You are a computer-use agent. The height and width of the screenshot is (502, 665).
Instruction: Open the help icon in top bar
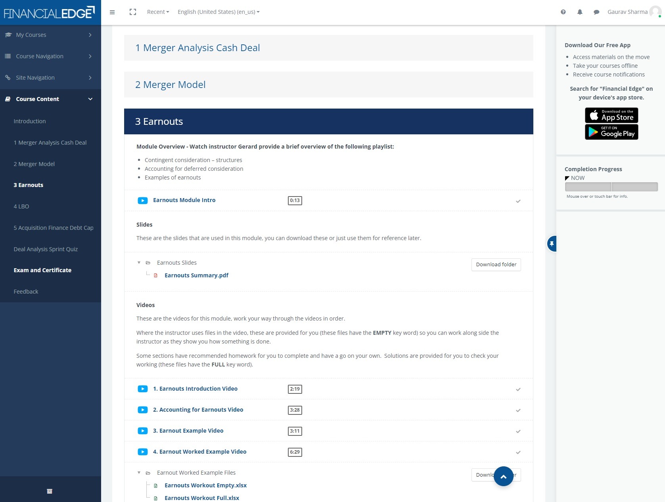(563, 12)
